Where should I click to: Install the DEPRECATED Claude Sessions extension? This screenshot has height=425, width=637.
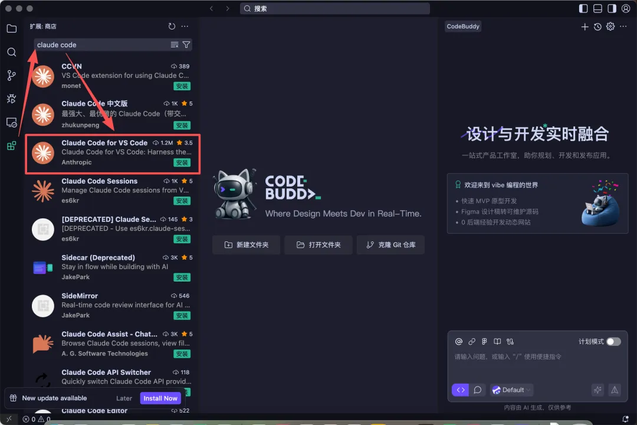182,239
